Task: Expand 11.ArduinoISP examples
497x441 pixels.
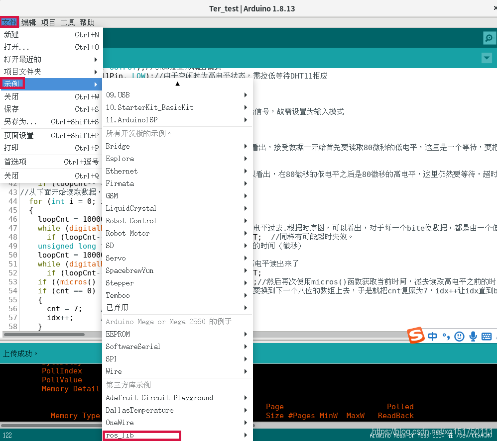Action: 177,120
